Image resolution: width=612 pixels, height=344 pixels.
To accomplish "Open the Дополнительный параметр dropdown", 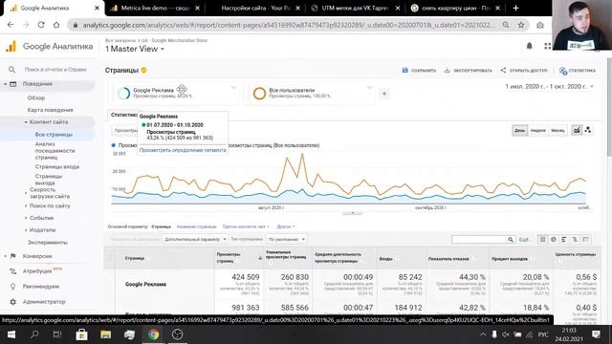I will point(195,239).
